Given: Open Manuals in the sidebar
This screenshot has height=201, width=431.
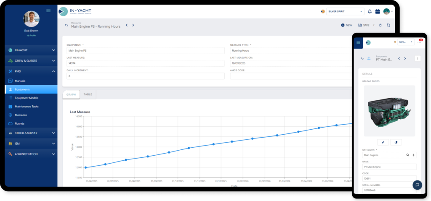Looking at the screenshot, I should (x=31, y=81).
